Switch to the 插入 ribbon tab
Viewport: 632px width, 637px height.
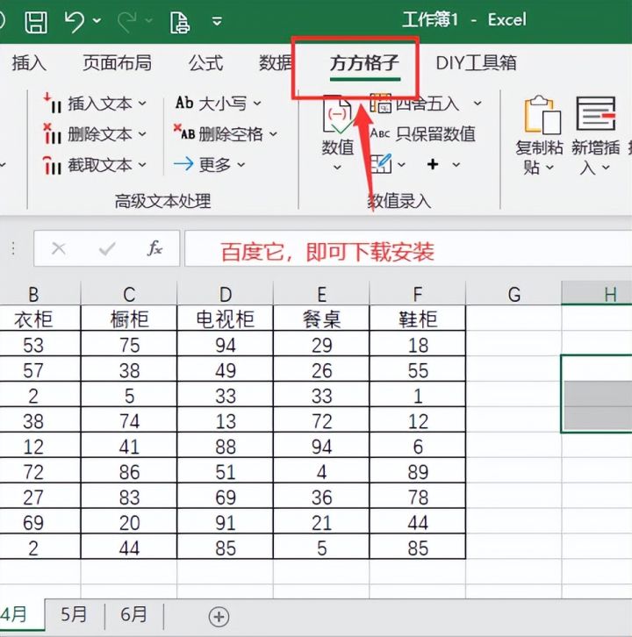(28, 63)
